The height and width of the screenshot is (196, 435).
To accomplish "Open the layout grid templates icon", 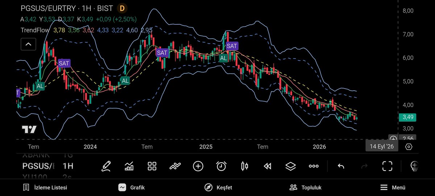I will tap(152, 166).
